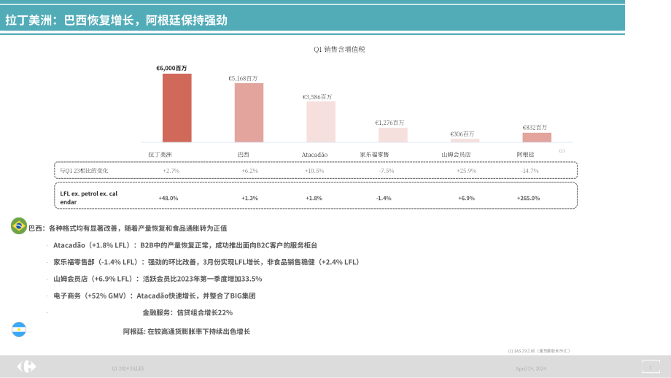Click the +6.2% change value
This screenshot has width=671, height=378.
click(250, 171)
